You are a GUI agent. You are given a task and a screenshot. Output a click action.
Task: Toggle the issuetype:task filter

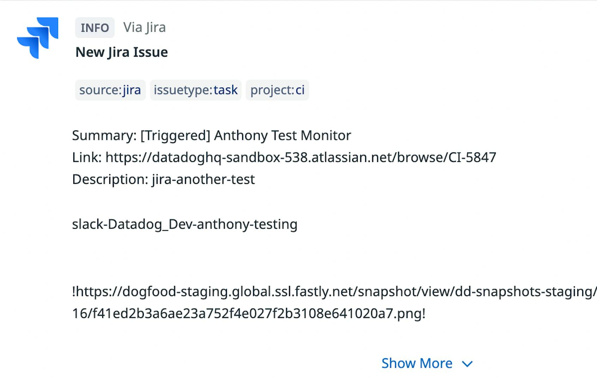tap(196, 90)
